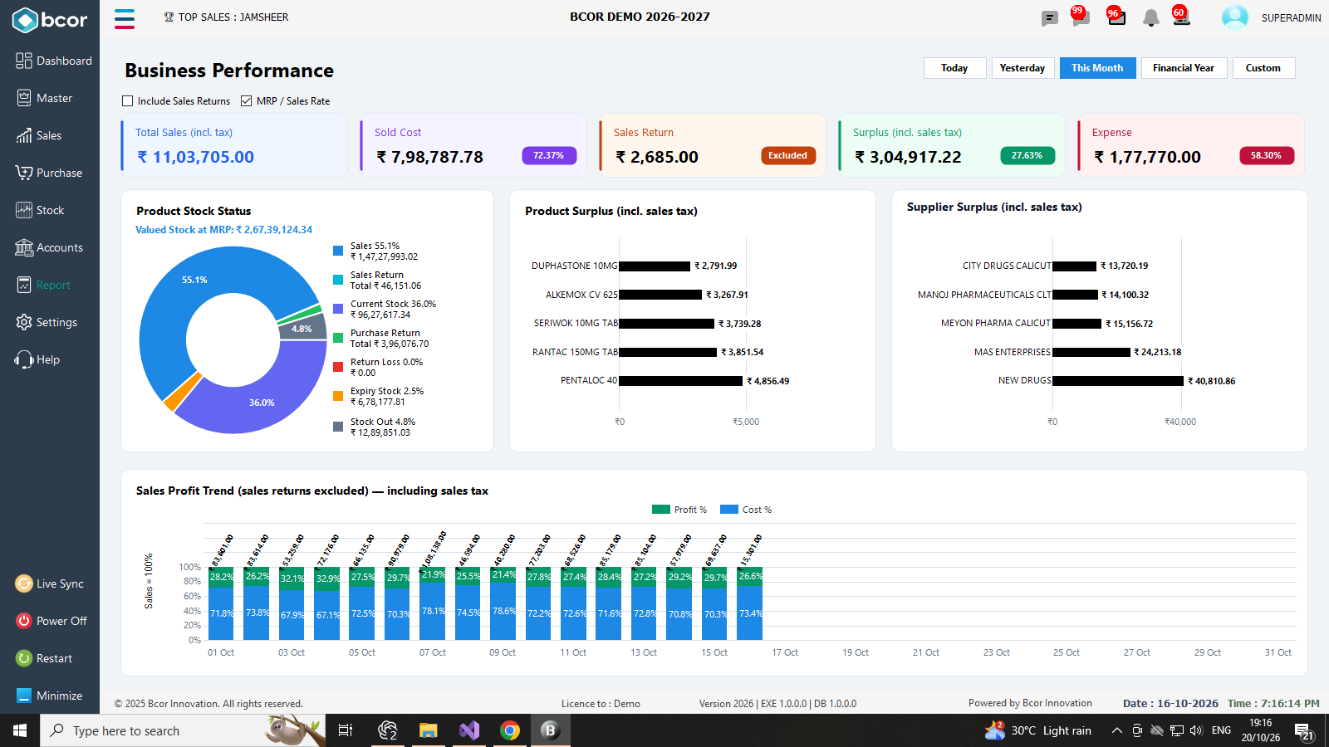The image size is (1329, 747).
Task: Click the Help headset icon
Action: click(24, 359)
